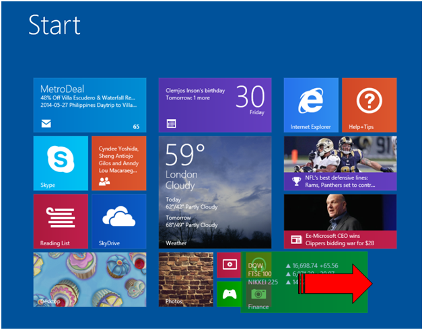
Task: Click Tomorrow 68°/49° Partly Cloudy forecast
Action: point(191,221)
